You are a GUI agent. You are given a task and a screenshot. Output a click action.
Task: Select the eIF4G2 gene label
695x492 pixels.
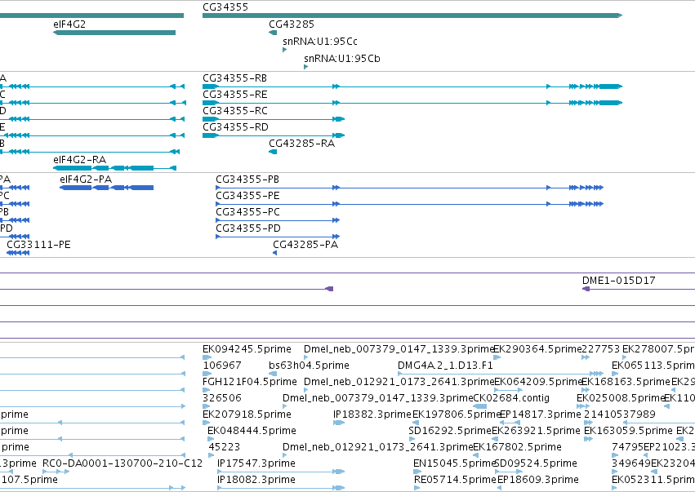69,24
